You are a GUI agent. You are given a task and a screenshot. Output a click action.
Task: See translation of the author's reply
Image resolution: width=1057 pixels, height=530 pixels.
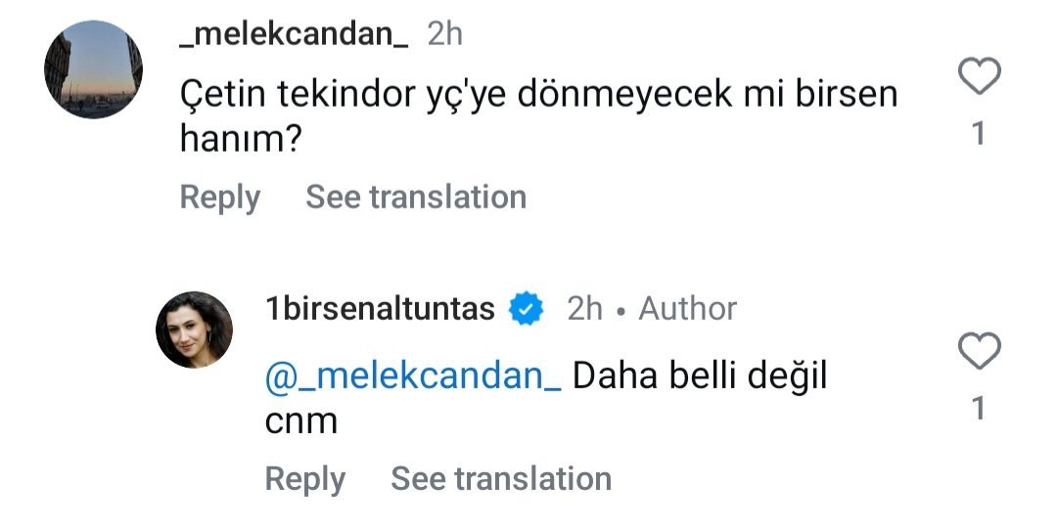coord(501,478)
